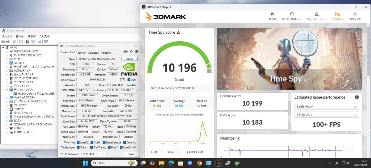
Task: Open the Windows Start button
Action: click(86, 163)
